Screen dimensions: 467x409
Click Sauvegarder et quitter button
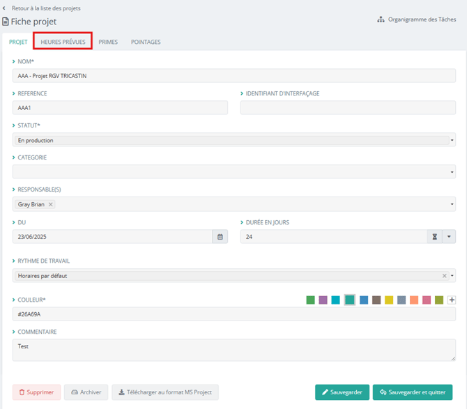[412, 392]
